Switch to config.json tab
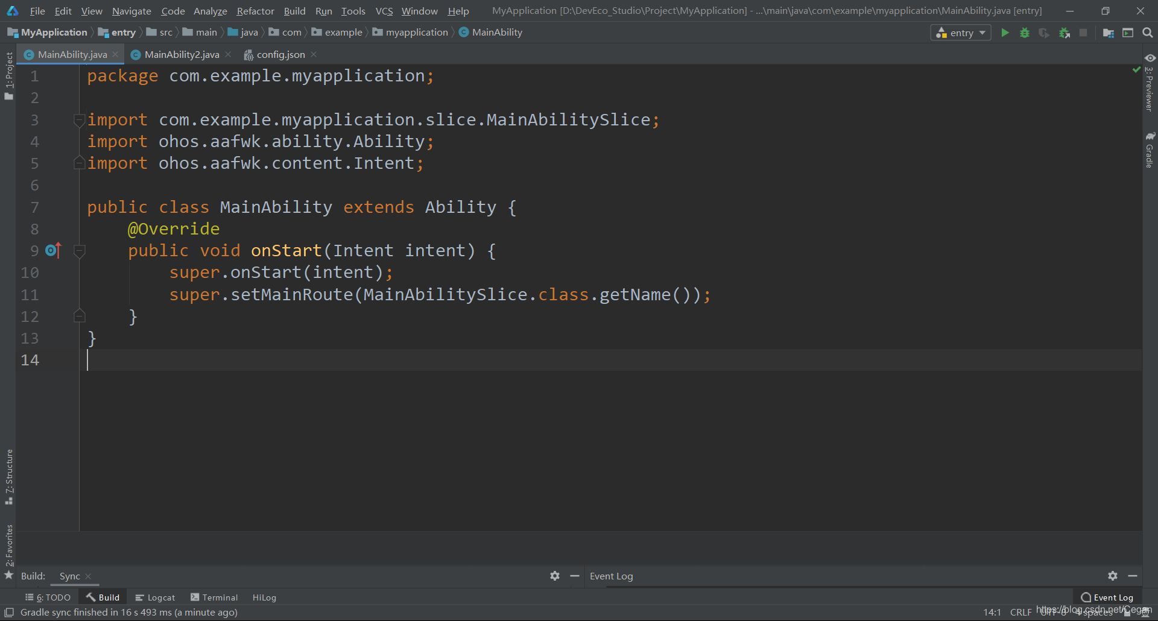1158x621 pixels. [x=280, y=55]
